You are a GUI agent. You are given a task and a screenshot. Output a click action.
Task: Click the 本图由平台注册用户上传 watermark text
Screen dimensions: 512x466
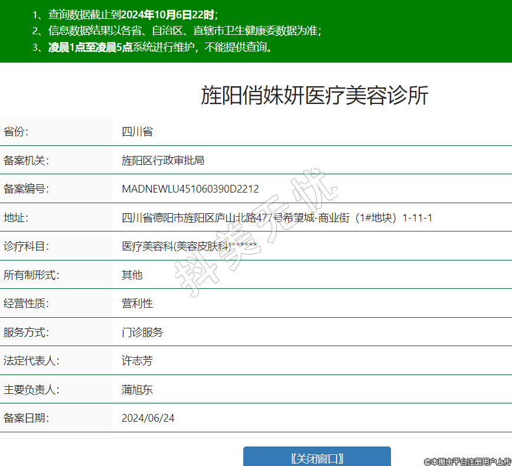(468, 461)
